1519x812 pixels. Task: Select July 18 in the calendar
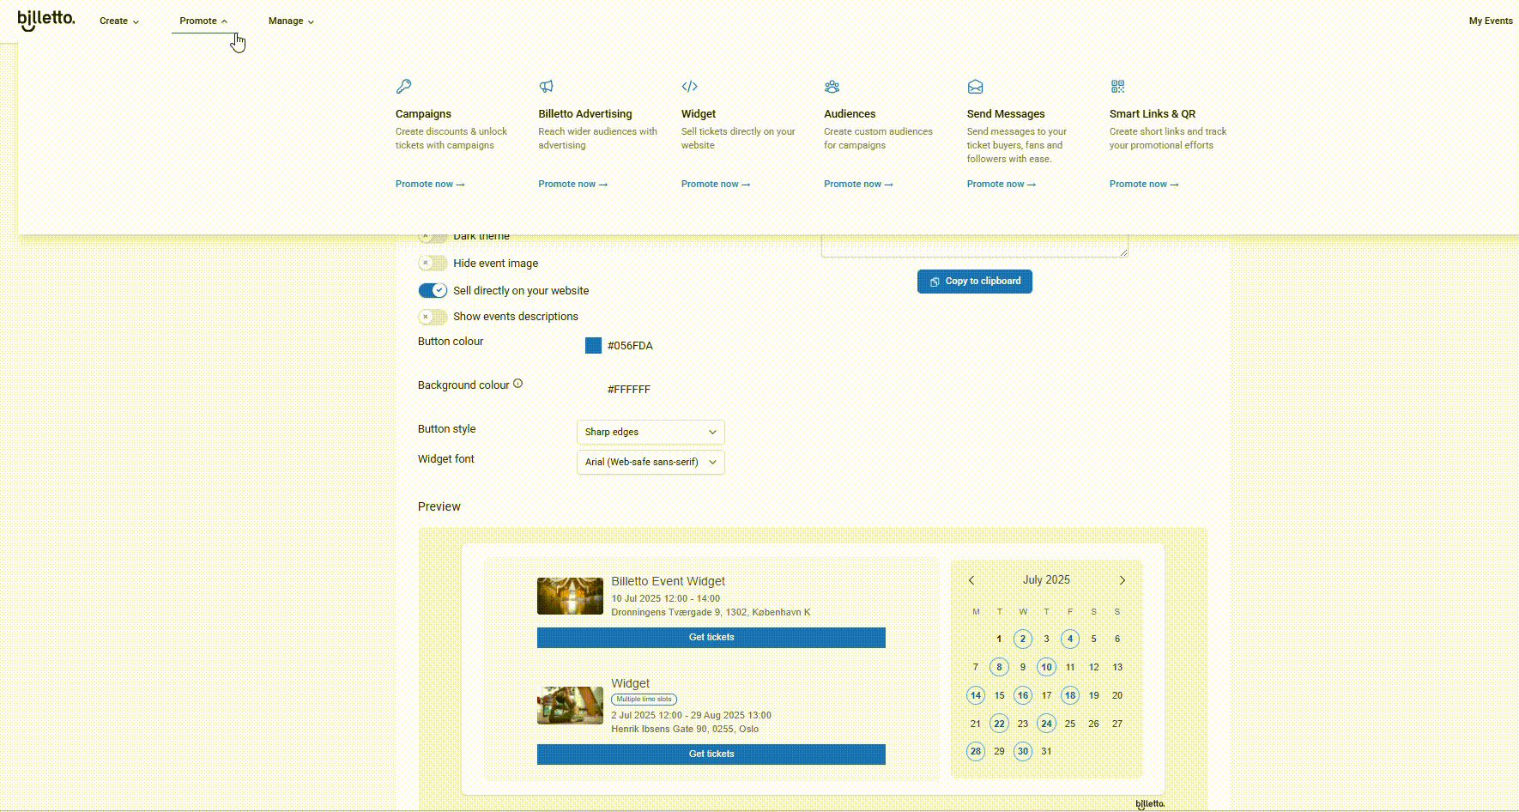[x=1070, y=695]
